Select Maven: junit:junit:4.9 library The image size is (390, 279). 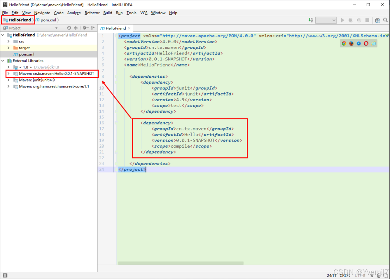[x=49, y=80]
